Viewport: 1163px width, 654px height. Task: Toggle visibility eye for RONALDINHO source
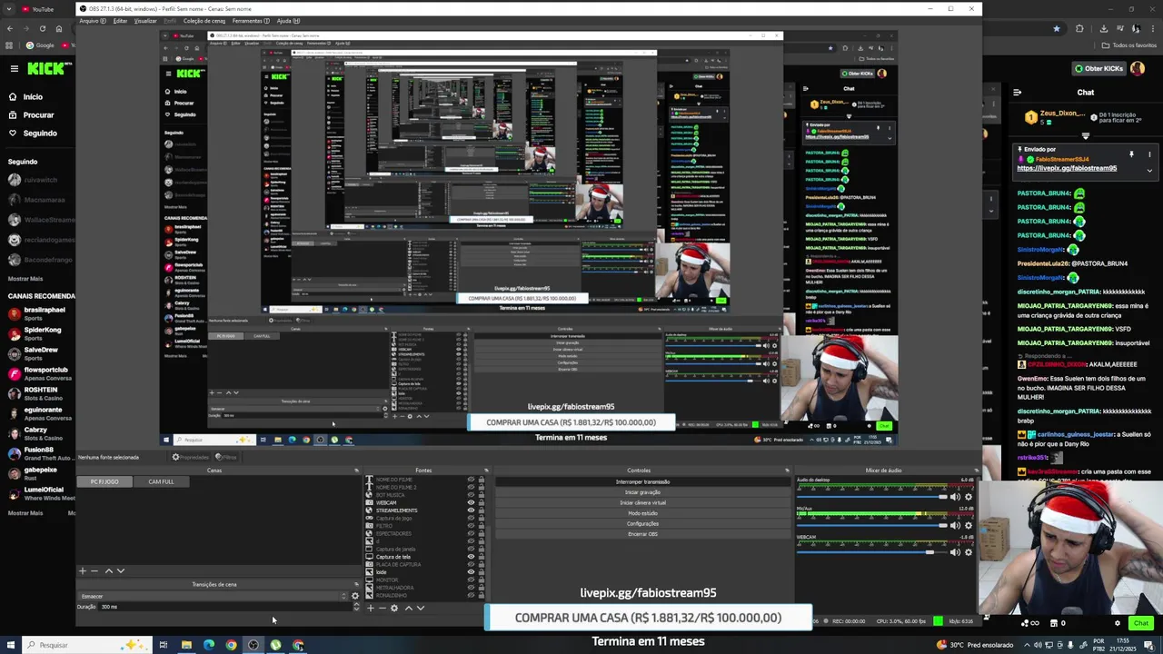coord(471,595)
